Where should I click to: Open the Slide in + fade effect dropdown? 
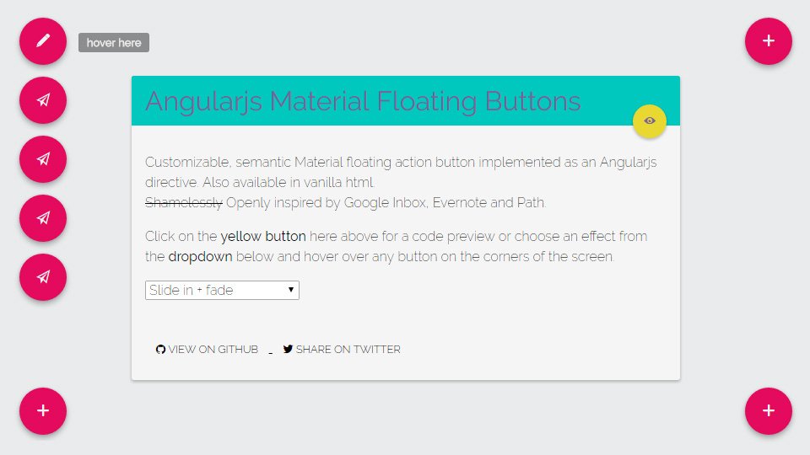(222, 290)
